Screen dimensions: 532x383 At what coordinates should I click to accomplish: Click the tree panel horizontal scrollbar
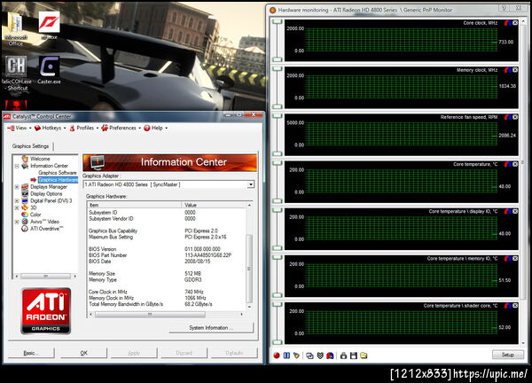pyautogui.click(x=45, y=277)
